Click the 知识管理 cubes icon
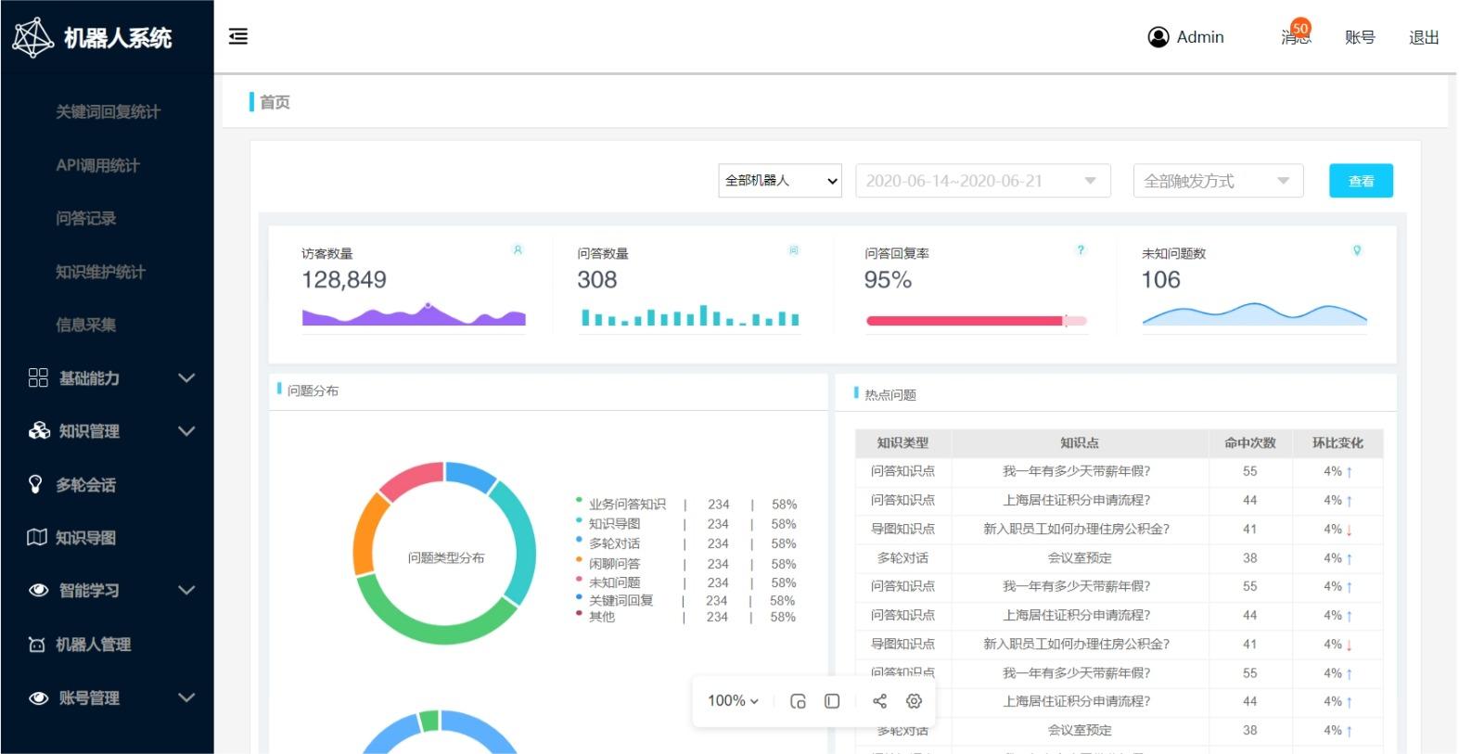The image size is (1459, 754). pos(39,430)
